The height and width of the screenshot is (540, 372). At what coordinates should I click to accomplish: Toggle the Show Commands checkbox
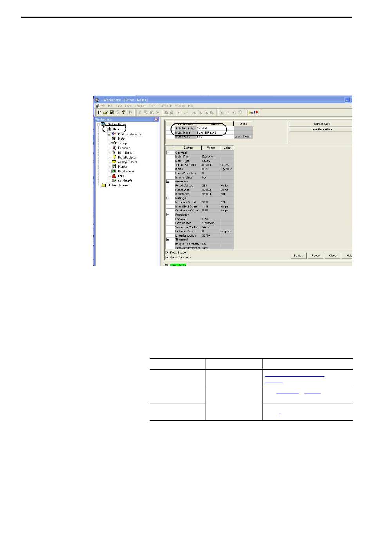(167, 257)
